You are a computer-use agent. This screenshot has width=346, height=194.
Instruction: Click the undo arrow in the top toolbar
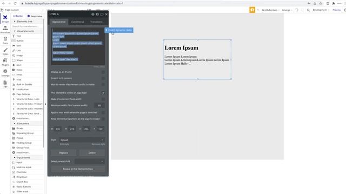click(x=297, y=10)
